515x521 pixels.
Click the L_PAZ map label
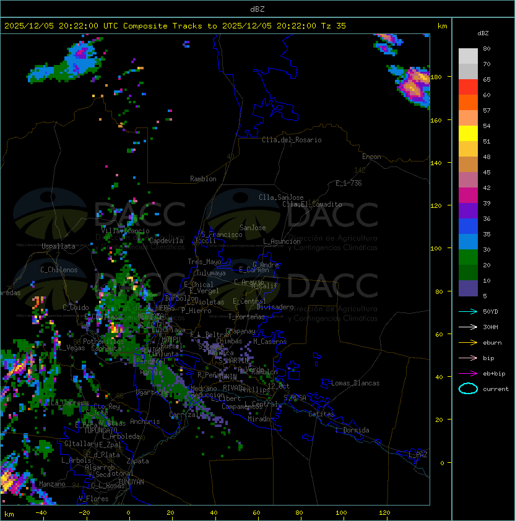point(418,455)
